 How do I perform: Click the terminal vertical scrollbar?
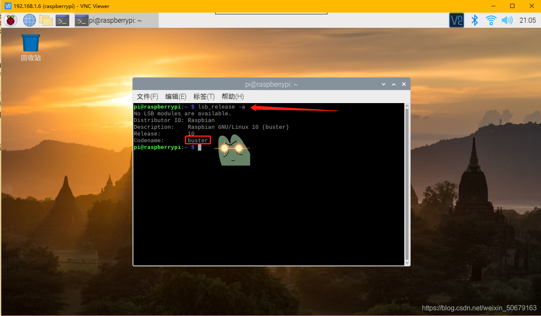pyautogui.click(x=407, y=184)
